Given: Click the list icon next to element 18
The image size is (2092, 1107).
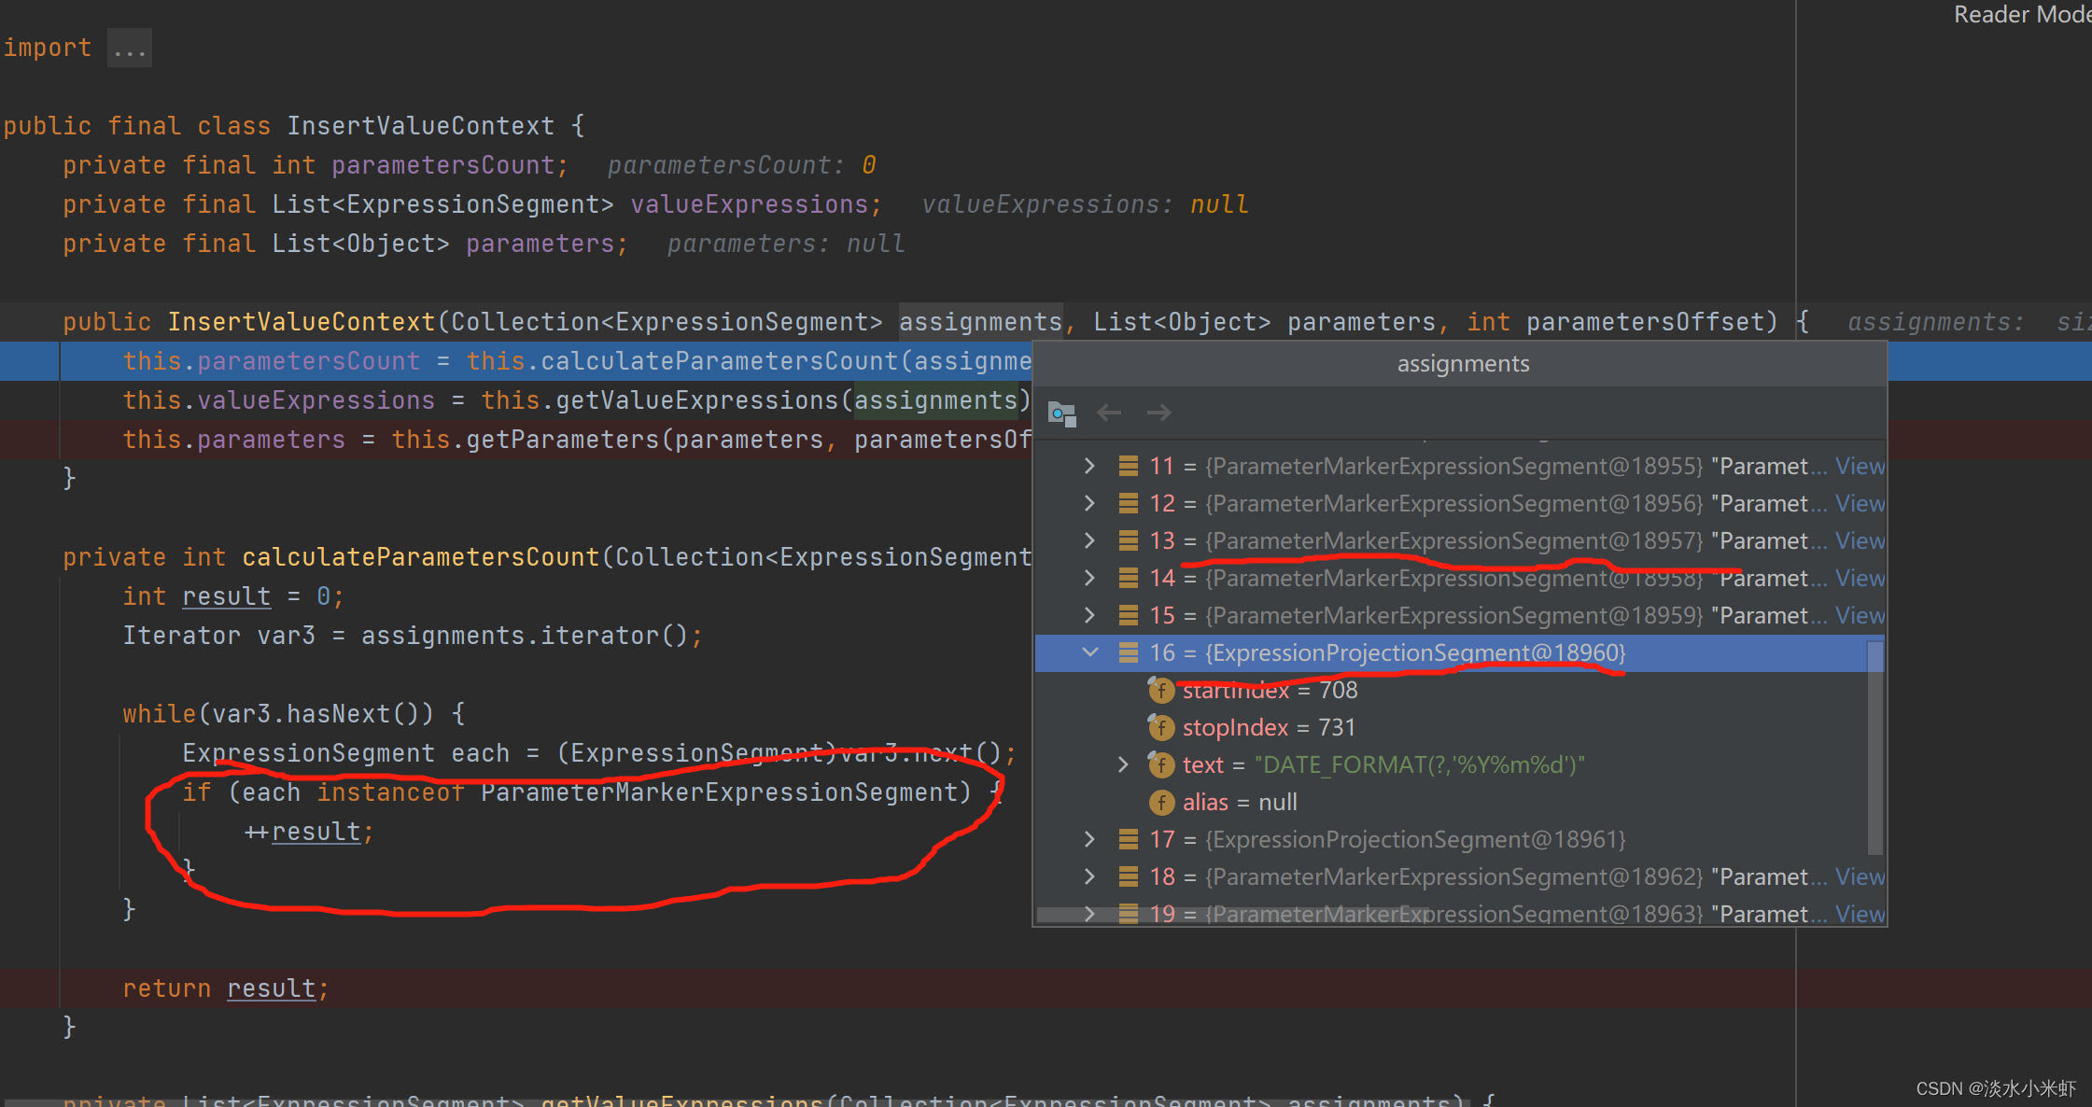Looking at the screenshot, I should click(x=1129, y=876).
